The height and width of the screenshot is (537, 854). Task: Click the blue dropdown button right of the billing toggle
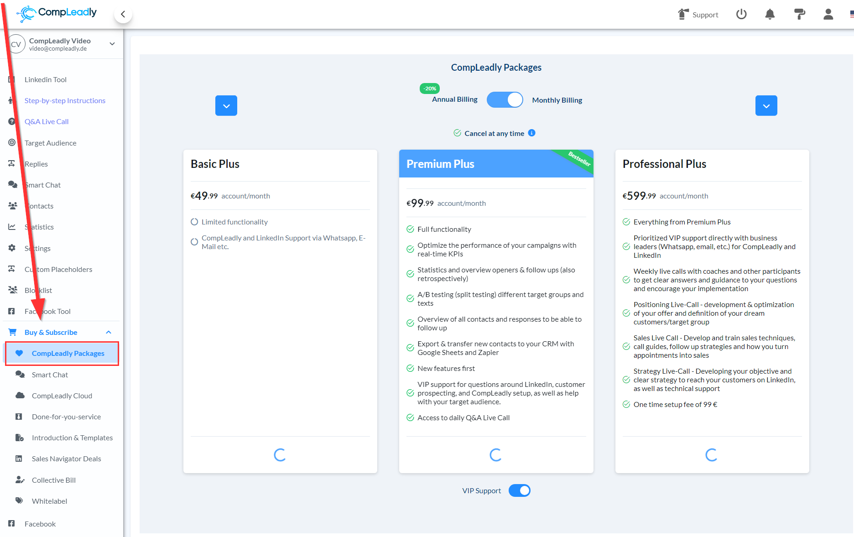766,105
